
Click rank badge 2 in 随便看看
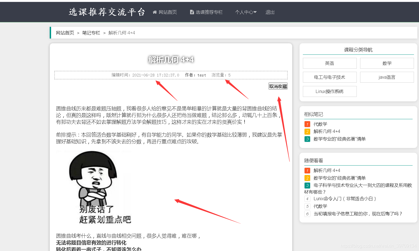(307, 178)
